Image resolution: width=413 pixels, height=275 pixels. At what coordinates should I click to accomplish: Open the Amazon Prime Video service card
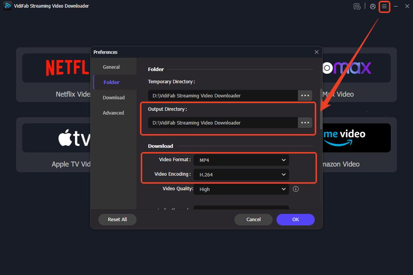(x=359, y=145)
